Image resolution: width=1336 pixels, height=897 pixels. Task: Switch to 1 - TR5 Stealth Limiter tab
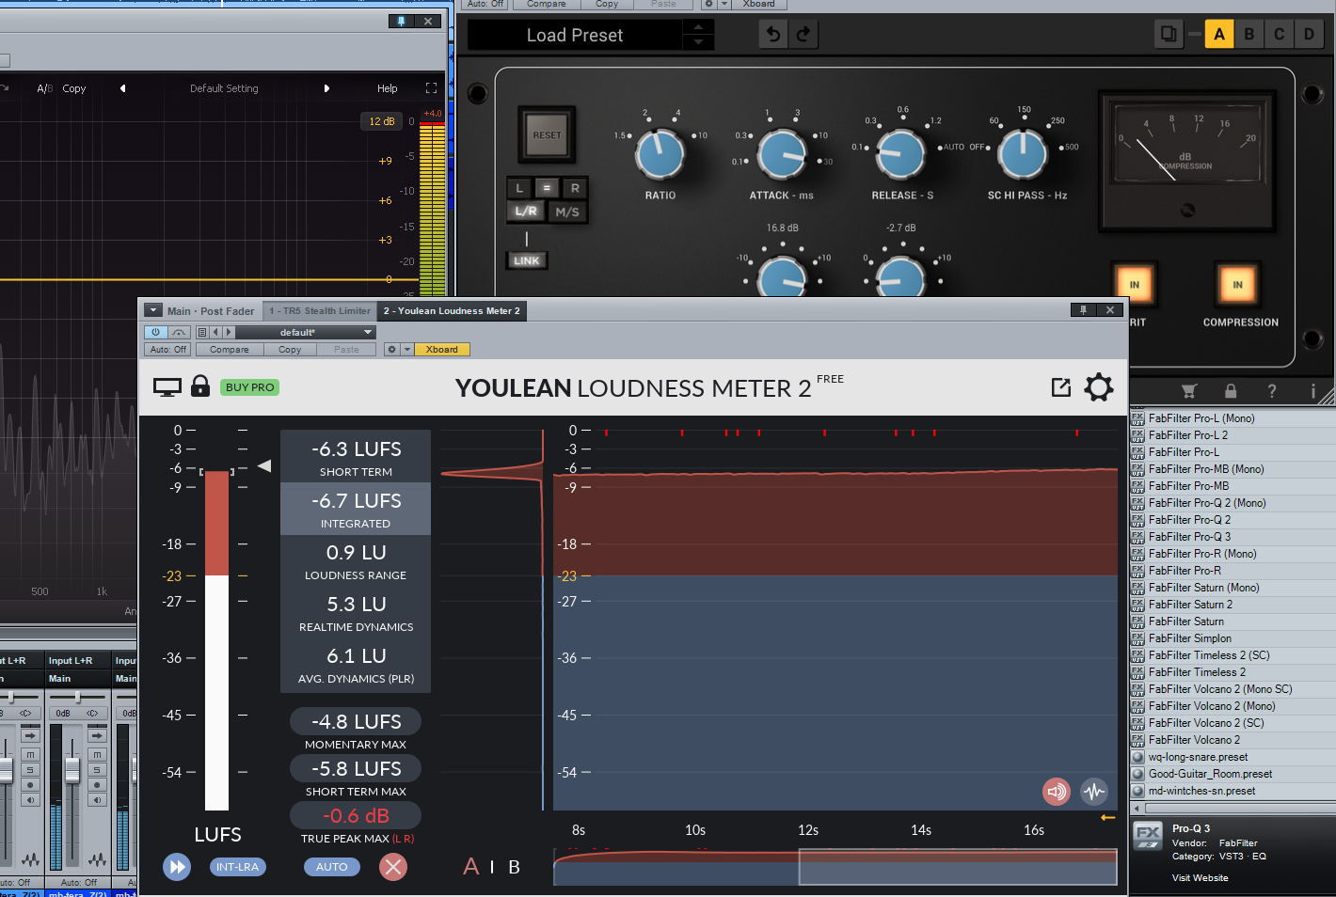coord(320,310)
